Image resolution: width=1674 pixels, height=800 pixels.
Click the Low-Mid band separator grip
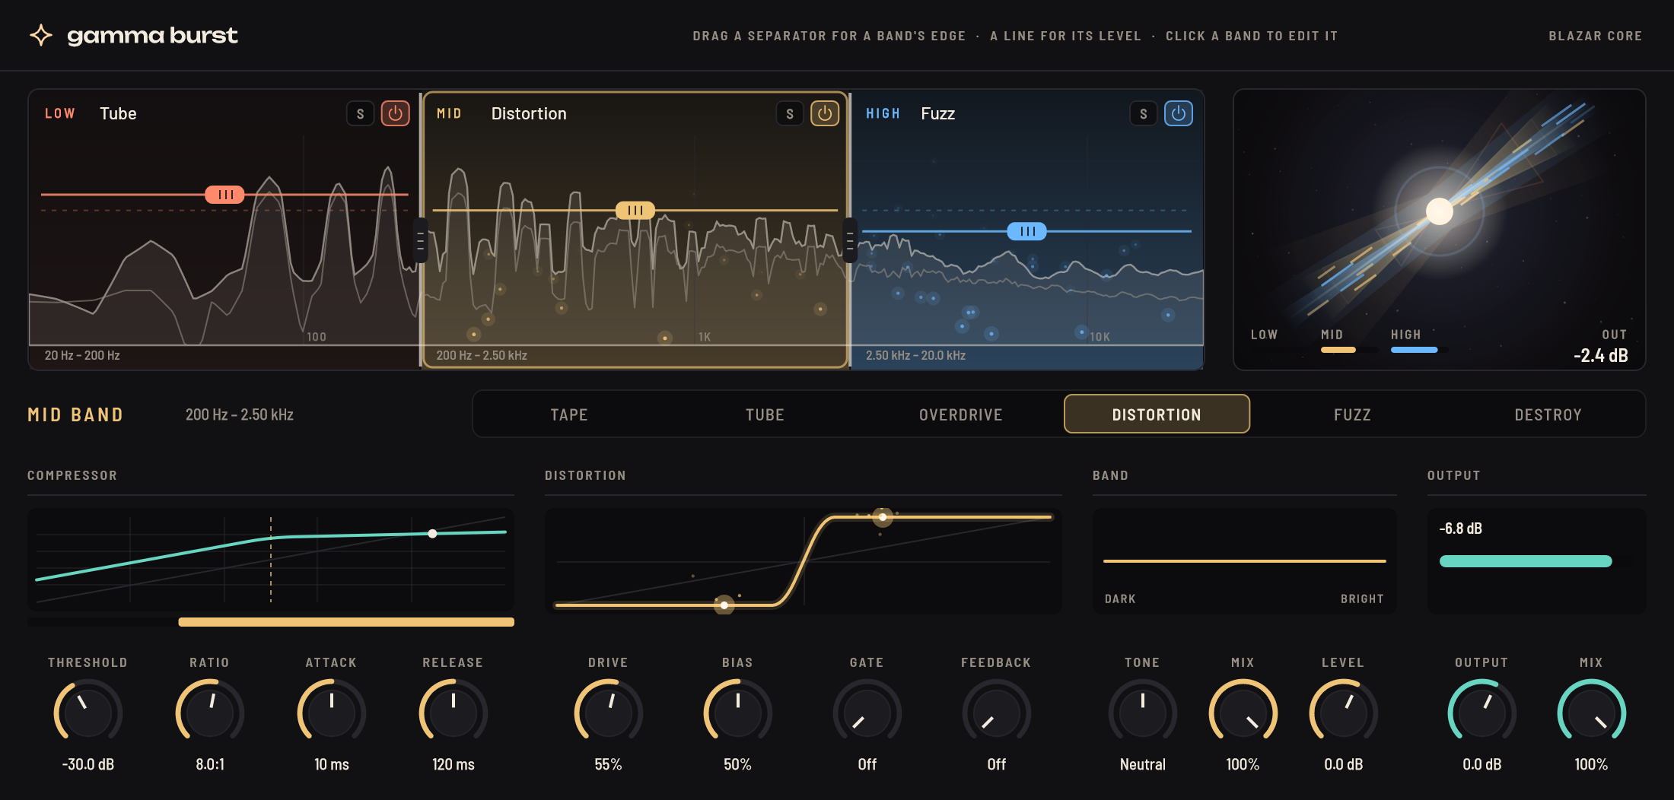coord(420,240)
